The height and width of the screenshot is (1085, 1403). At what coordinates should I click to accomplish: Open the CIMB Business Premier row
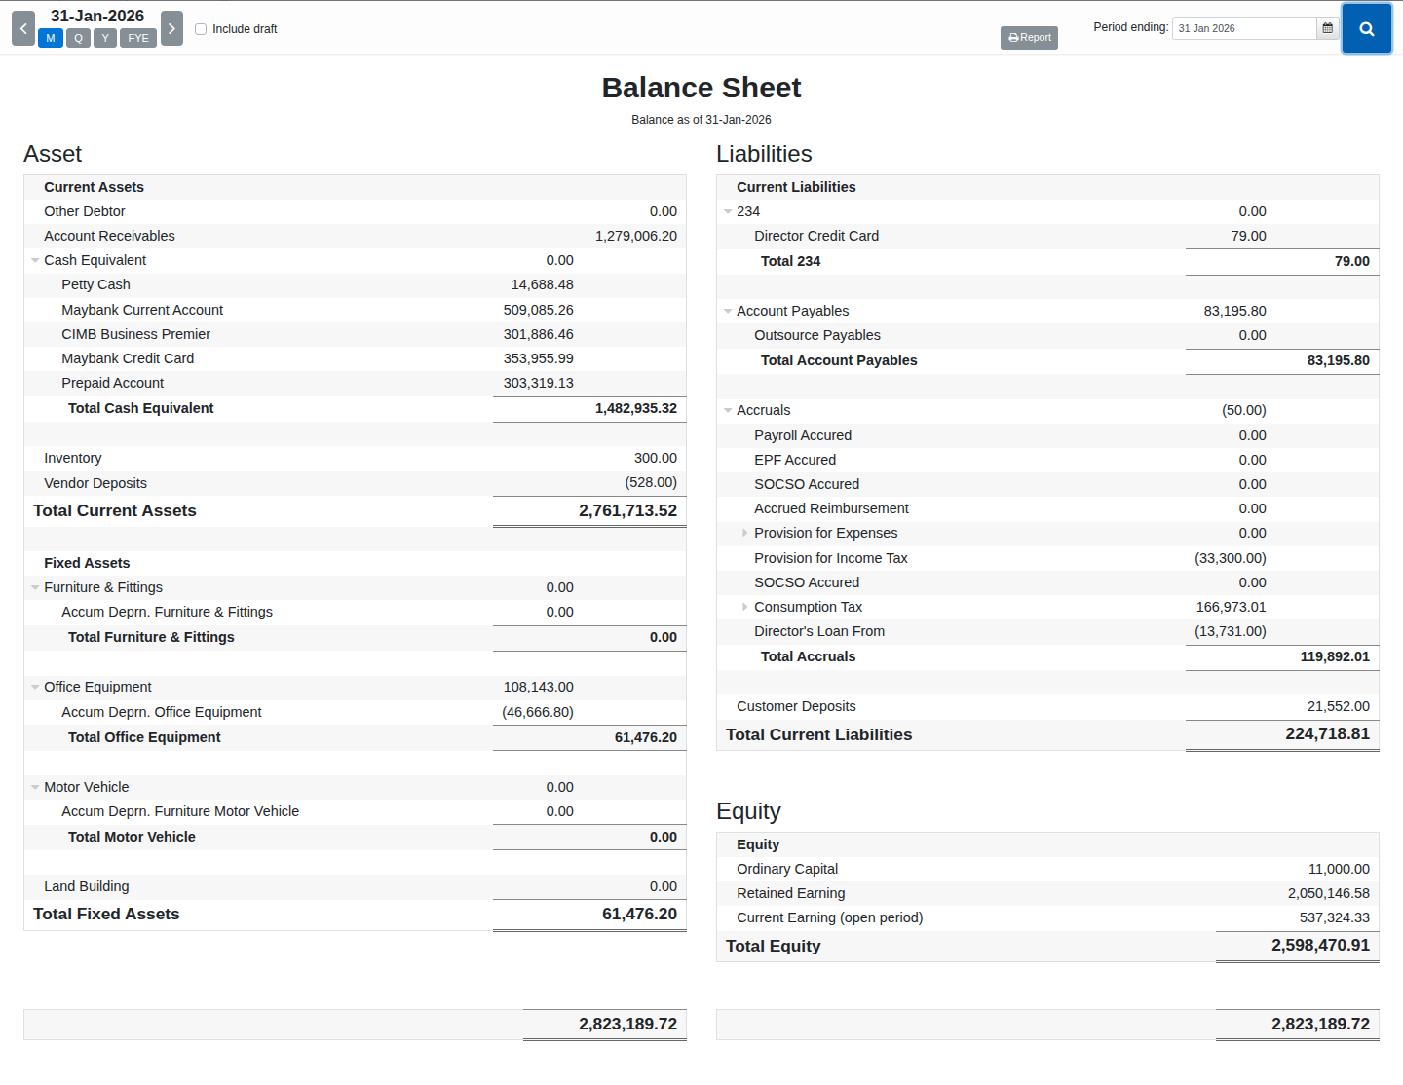pos(355,334)
